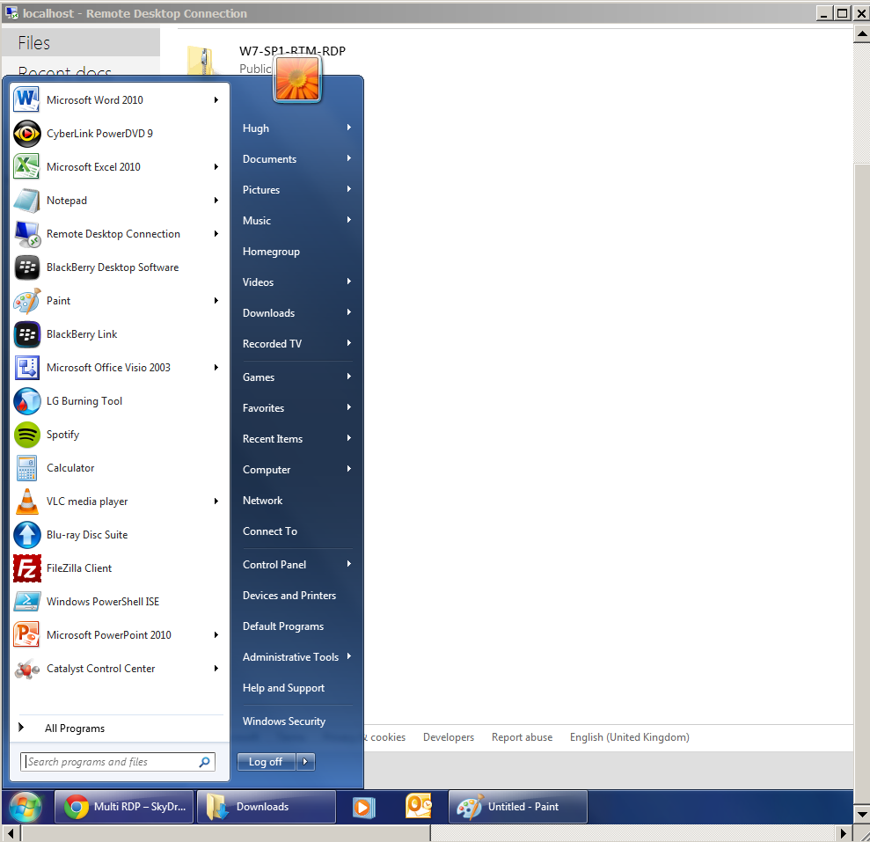Open the Notepad icon
The width and height of the screenshot is (870, 842).
coord(26,201)
